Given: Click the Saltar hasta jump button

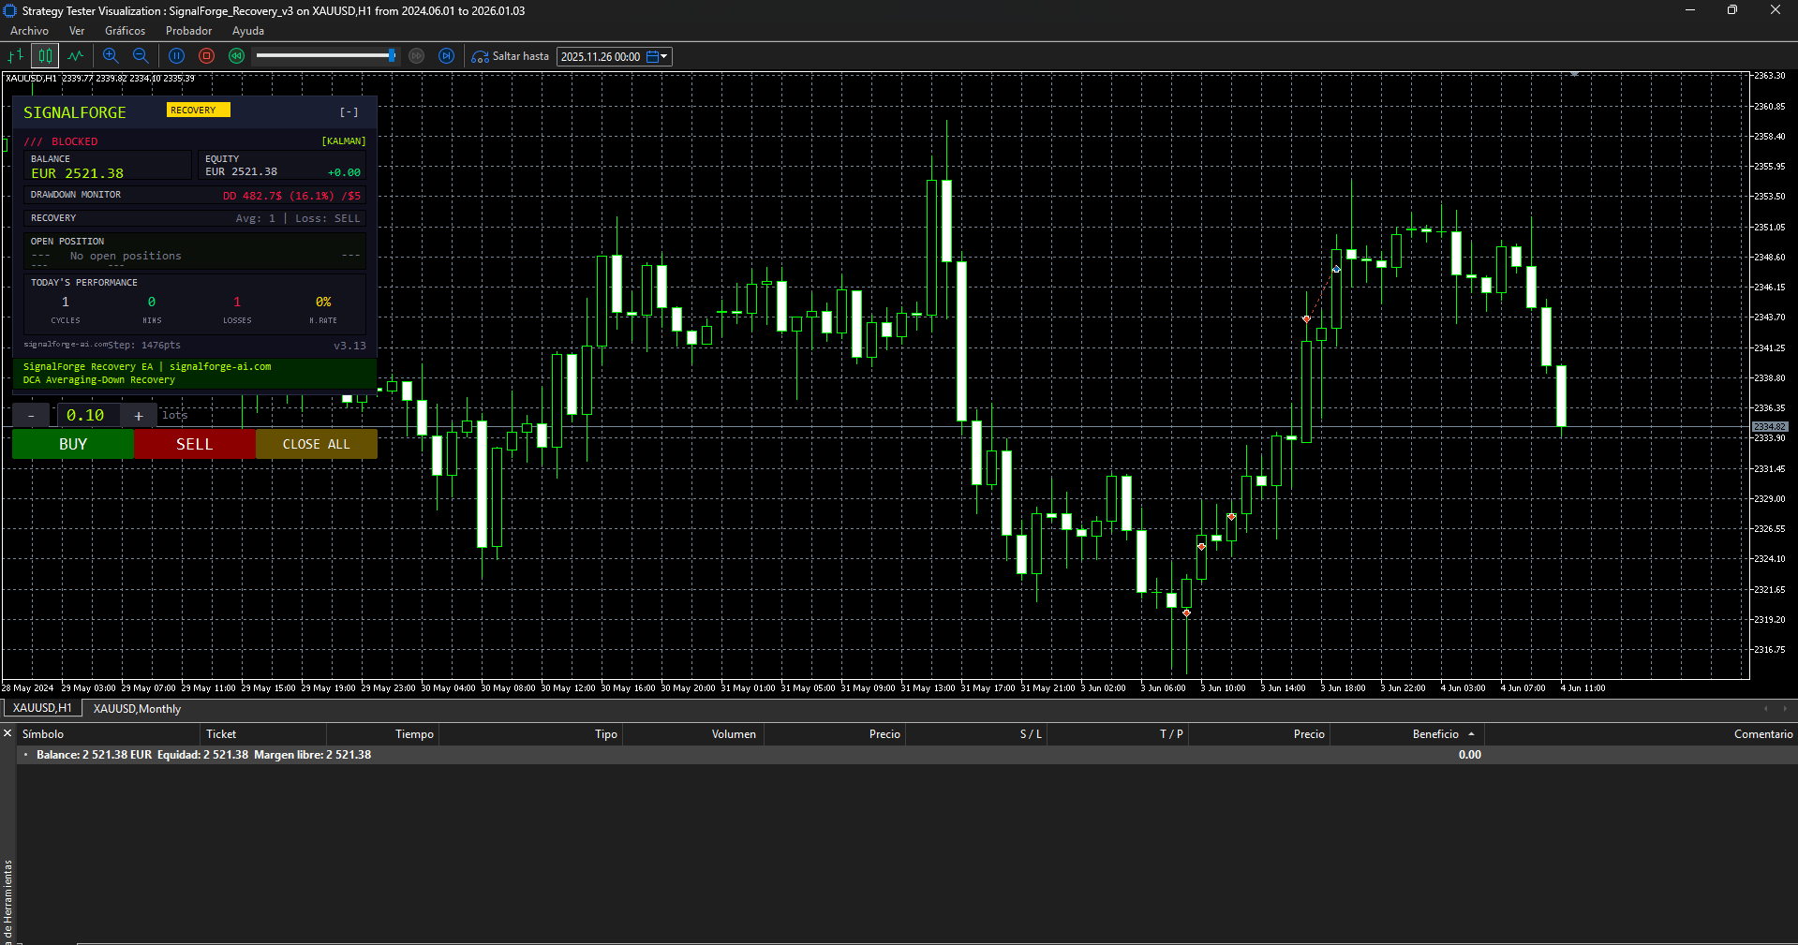Looking at the screenshot, I should click(511, 56).
